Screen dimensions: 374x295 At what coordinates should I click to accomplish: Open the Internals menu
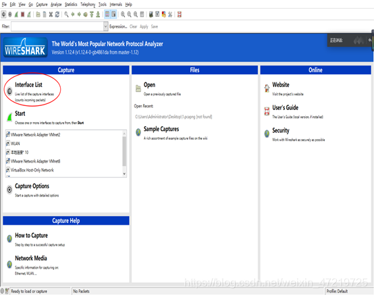[116, 5]
